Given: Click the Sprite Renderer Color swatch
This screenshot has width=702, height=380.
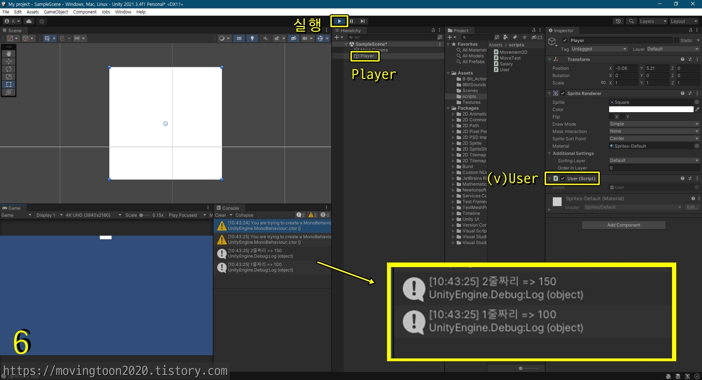Looking at the screenshot, I should tap(651, 109).
